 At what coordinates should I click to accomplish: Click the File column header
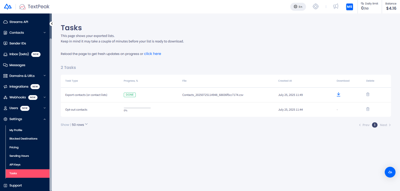pyautogui.click(x=184, y=81)
